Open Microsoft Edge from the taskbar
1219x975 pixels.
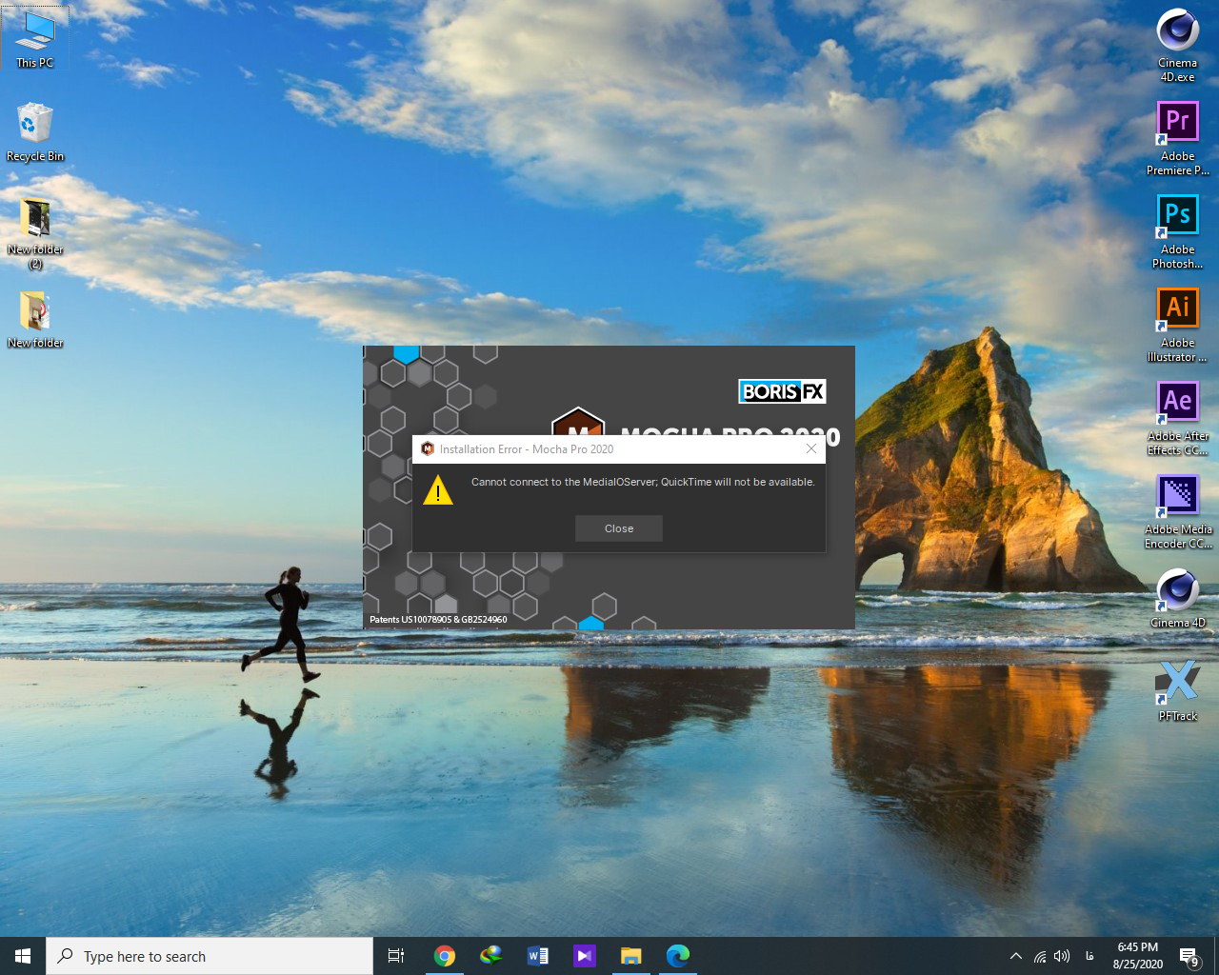tap(678, 956)
